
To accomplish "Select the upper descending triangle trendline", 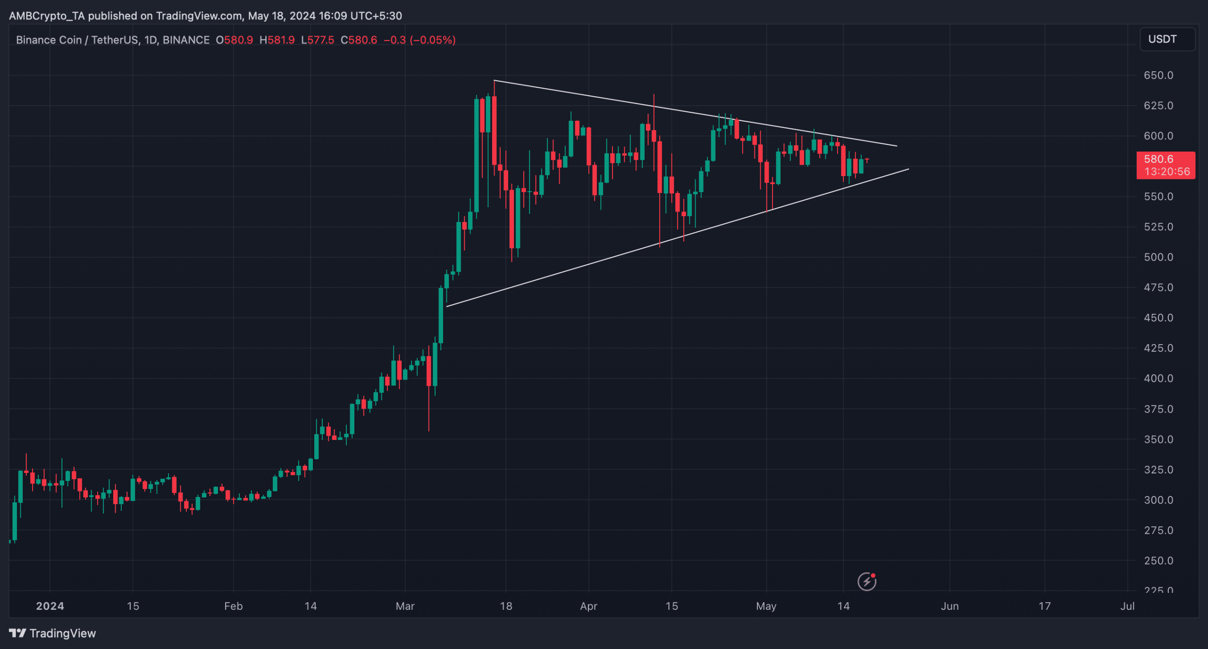I will [x=695, y=113].
